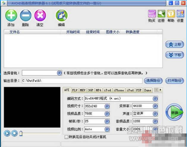Screen dimensions: 187x147
Task: Open the 视频品质 video quality dropdown
Action: point(107,114)
